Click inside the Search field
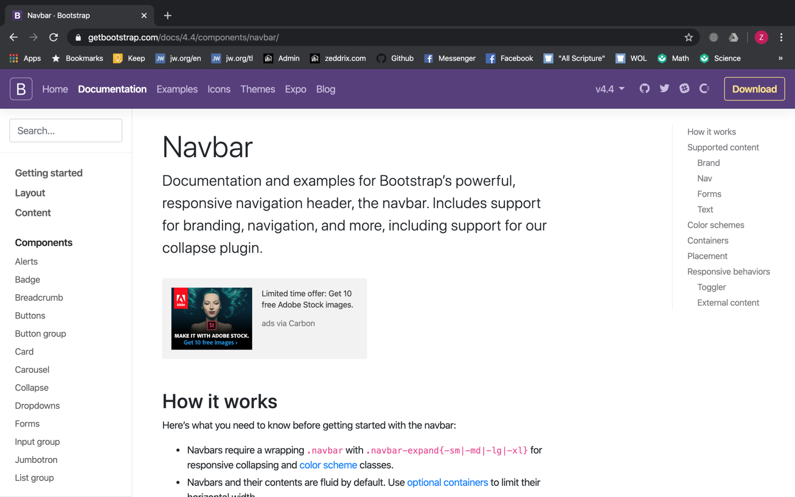 click(65, 130)
